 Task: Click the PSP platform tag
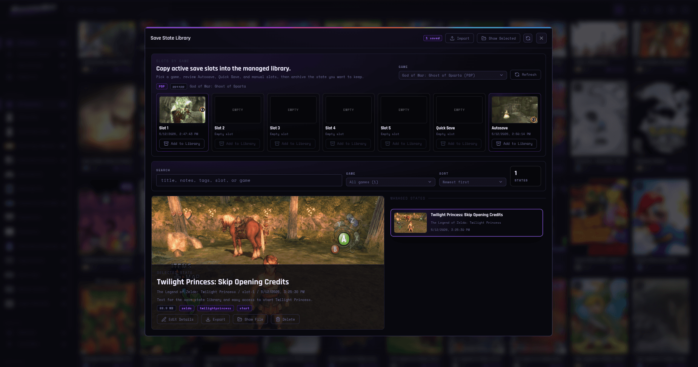point(162,86)
